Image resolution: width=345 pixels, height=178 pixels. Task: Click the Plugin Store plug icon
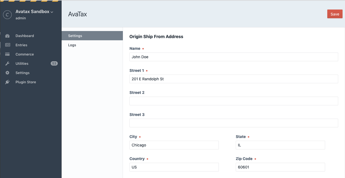tap(7, 82)
